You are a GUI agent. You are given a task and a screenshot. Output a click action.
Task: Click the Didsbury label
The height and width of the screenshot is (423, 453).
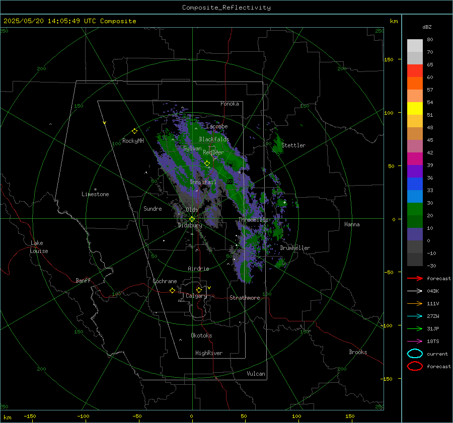tap(190, 225)
